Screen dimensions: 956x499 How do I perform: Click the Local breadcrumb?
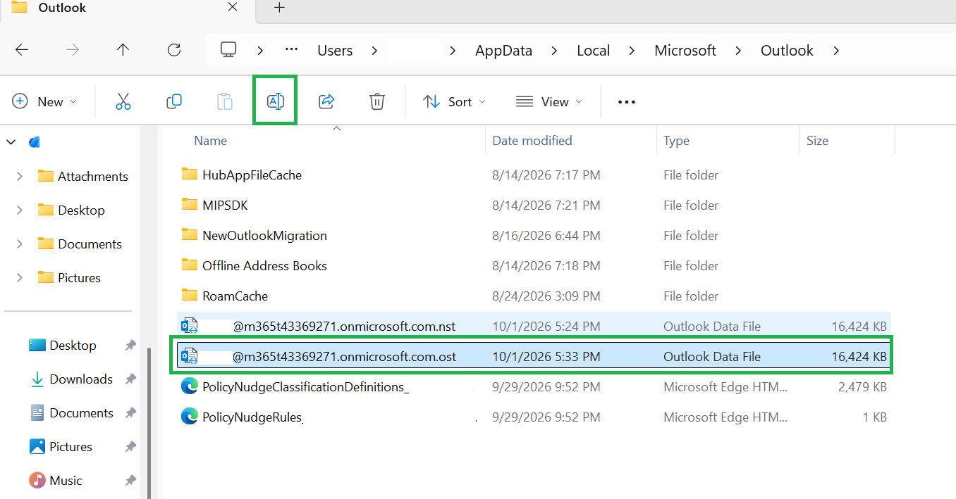click(593, 51)
